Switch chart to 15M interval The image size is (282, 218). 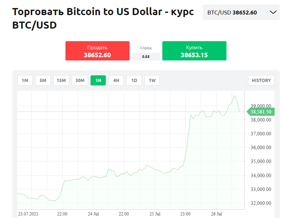click(61, 80)
